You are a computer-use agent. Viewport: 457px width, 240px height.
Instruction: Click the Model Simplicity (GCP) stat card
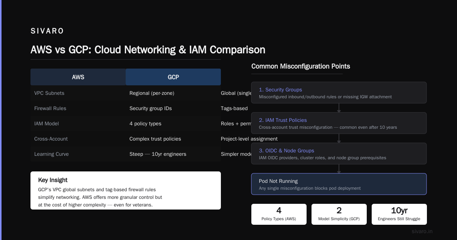339,214
